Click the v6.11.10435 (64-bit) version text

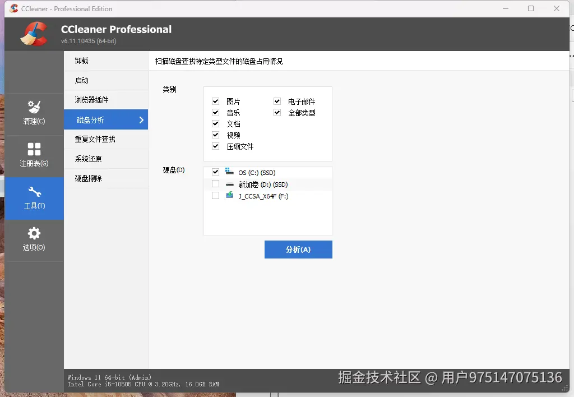pyautogui.click(x=89, y=41)
